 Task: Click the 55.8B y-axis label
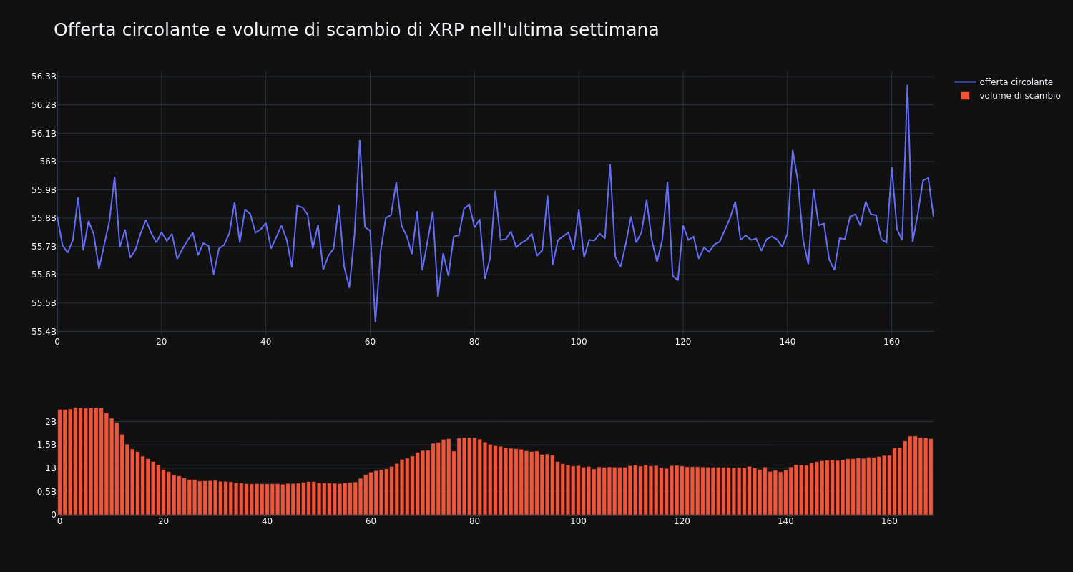click(x=44, y=218)
